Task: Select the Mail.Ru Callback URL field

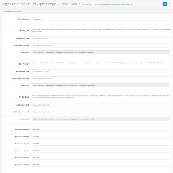Action: coord(101,119)
